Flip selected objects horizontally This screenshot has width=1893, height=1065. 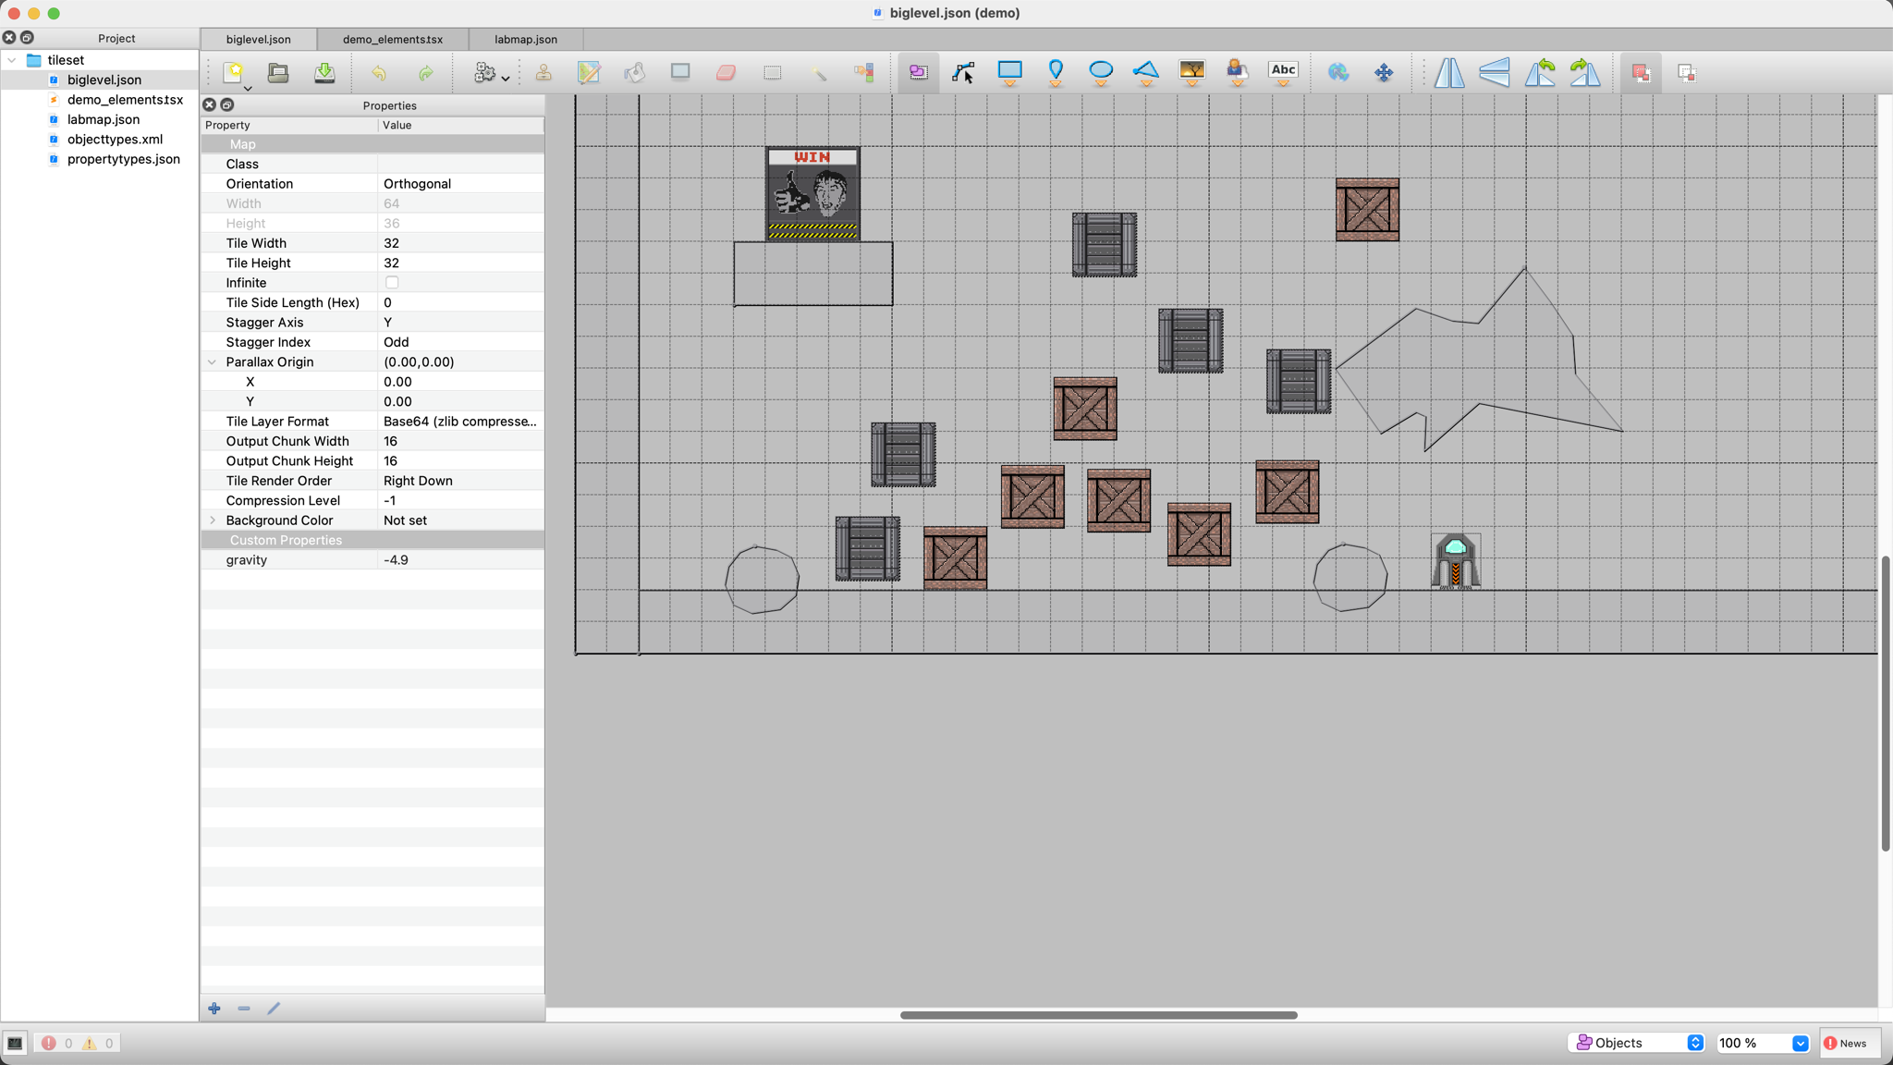coord(1448,72)
